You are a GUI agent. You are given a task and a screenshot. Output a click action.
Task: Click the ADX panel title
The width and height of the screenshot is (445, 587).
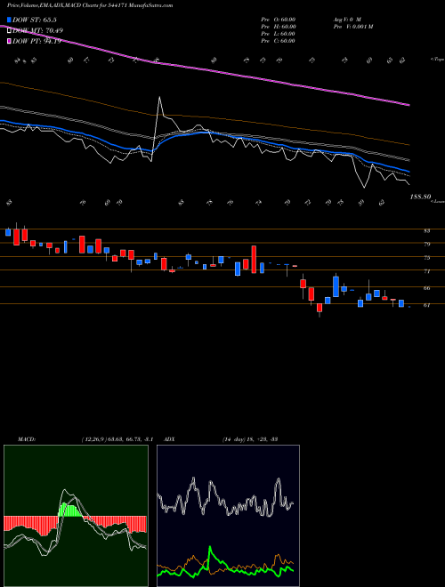coord(169,439)
